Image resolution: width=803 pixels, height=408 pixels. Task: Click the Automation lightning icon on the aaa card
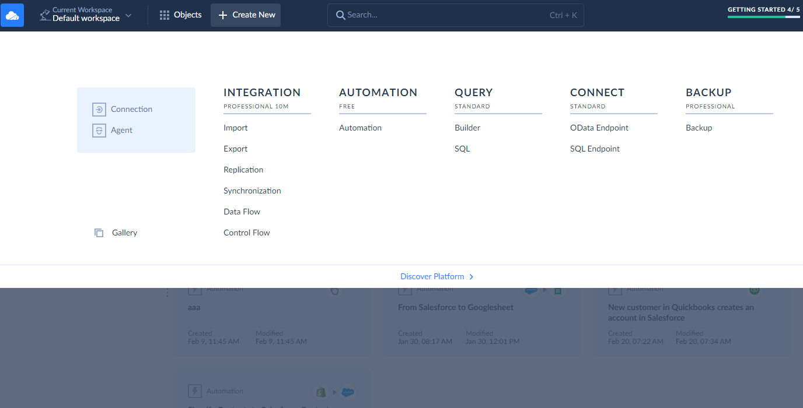(193, 289)
